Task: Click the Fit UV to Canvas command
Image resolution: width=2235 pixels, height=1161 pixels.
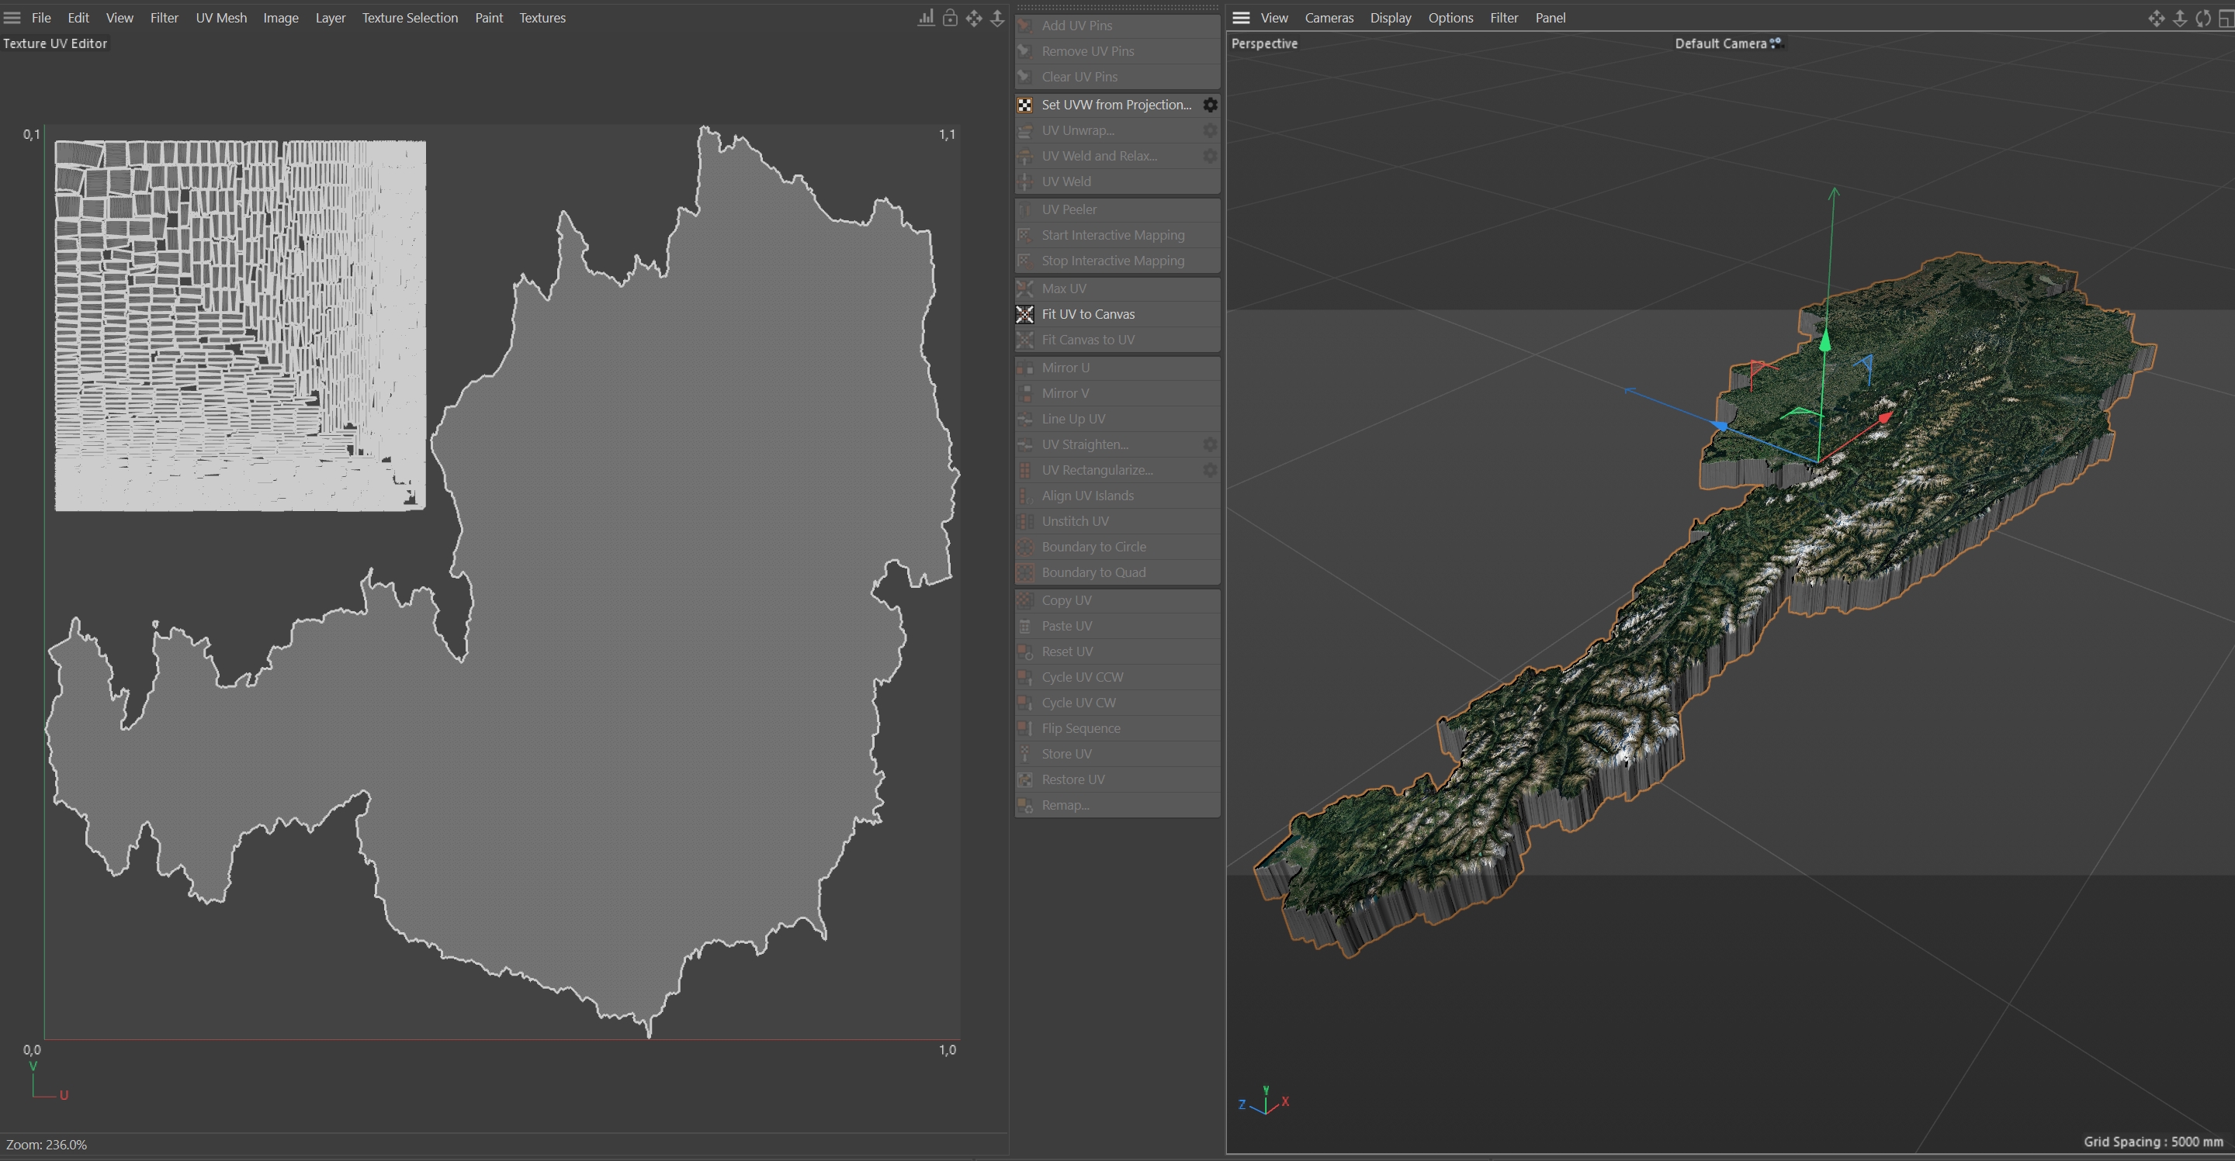Action: [1088, 314]
